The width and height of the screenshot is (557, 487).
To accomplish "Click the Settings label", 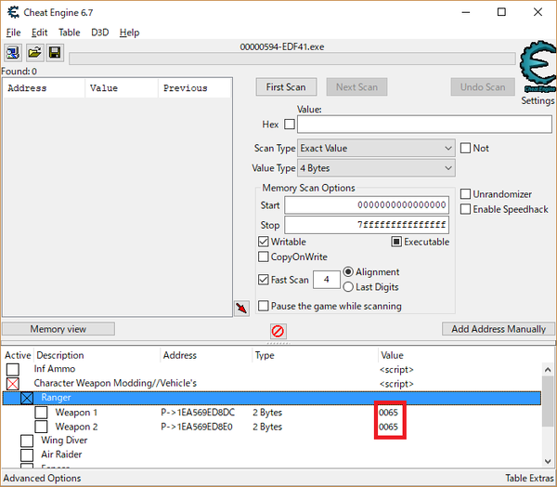I will (x=538, y=100).
